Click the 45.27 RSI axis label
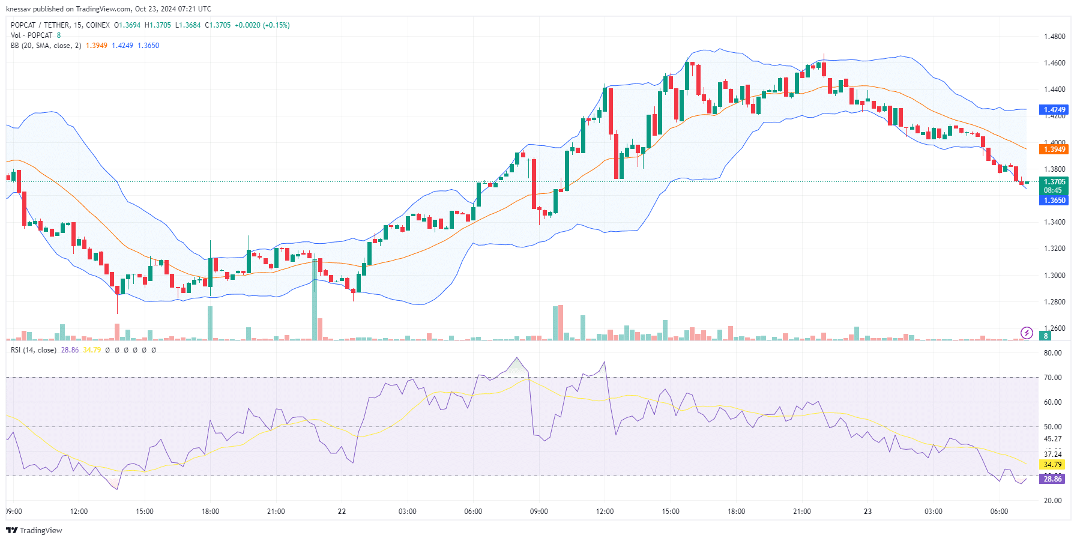 (x=1052, y=439)
